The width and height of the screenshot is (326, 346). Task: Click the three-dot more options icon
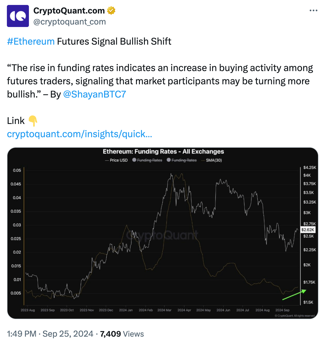point(314,10)
